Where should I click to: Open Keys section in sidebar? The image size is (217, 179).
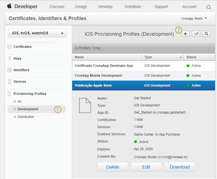pos(18,59)
